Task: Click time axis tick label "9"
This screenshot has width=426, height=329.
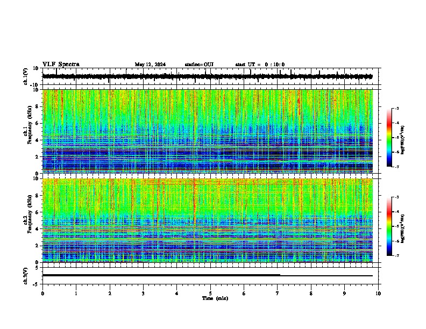Action: [344, 294]
